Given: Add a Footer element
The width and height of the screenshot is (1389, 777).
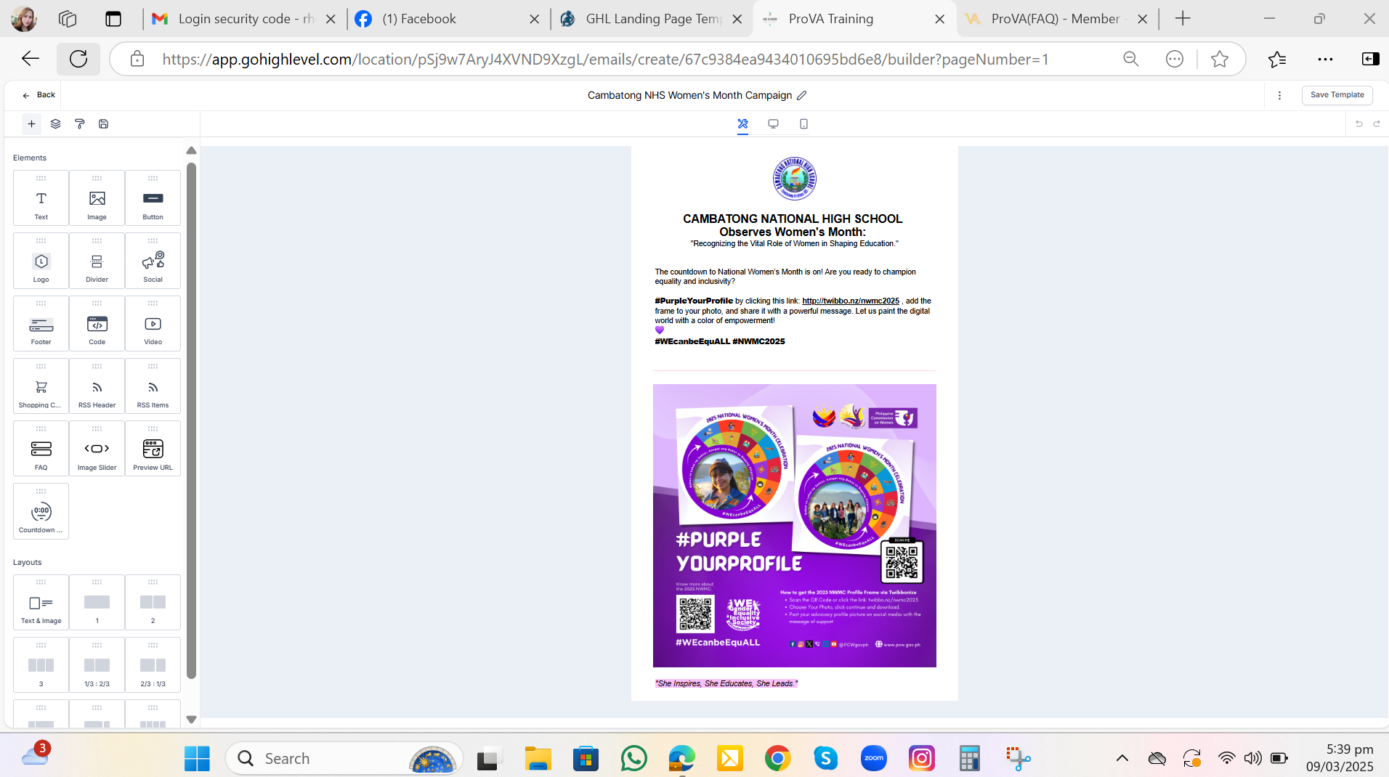Looking at the screenshot, I should pos(41,324).
